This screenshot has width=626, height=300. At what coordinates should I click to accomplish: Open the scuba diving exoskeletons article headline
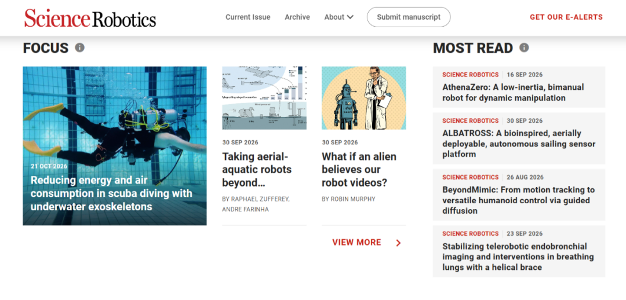point(111,193)
